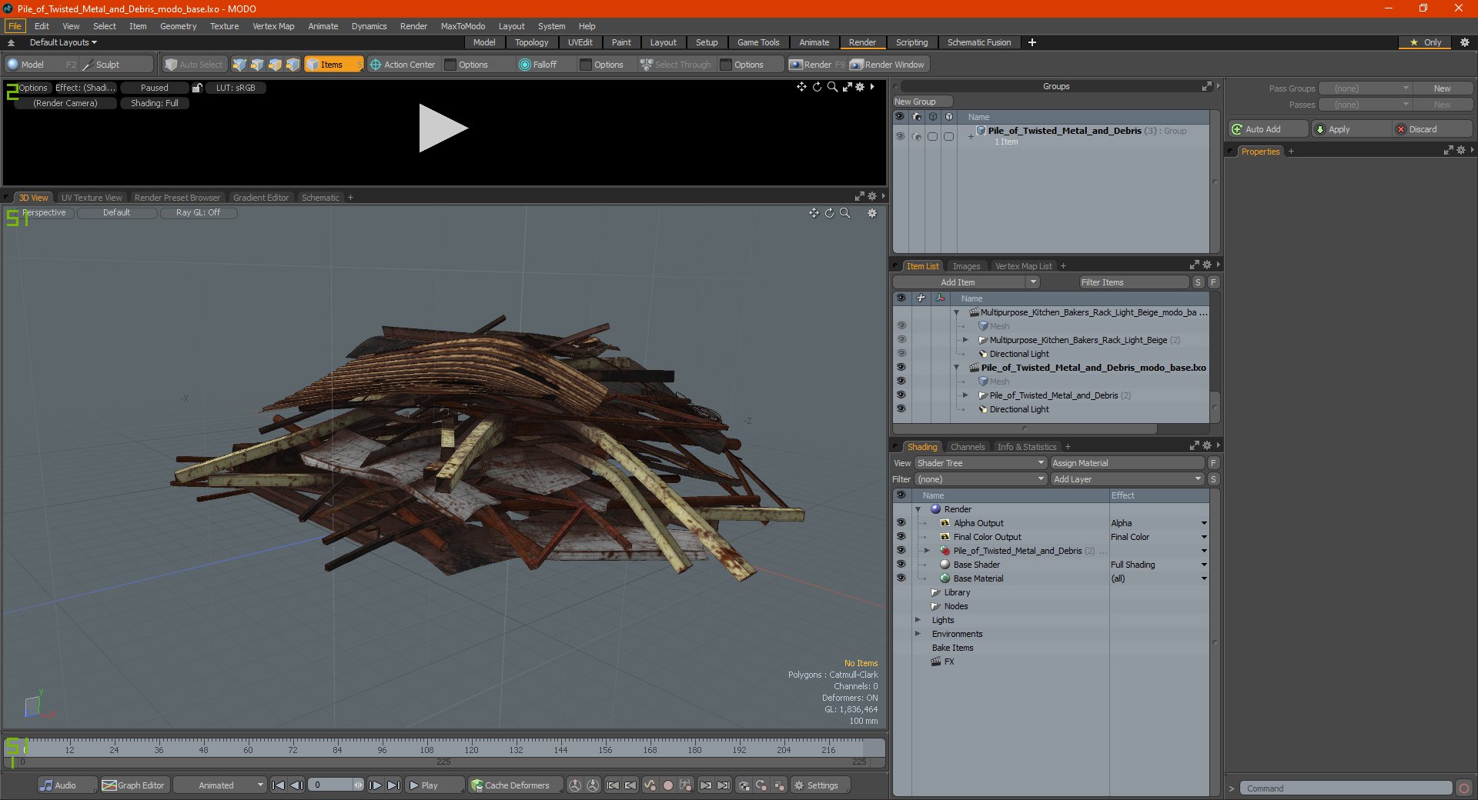Open 3D viewport gear settings
The width and height of the screenshot is (1478, 800).
(872, 213)
